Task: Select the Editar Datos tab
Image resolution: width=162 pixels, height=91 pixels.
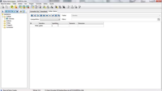Action: pos(53,11)
